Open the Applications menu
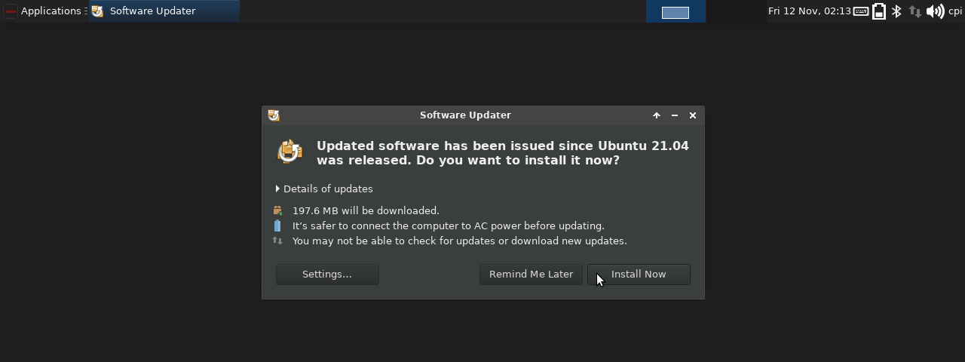The height and width of the screenshot is (362, 965). point(44,11)
